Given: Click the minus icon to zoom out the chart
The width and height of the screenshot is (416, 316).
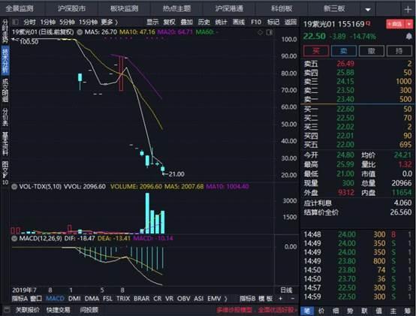Looking at the screenshot, I should (293, 299).
